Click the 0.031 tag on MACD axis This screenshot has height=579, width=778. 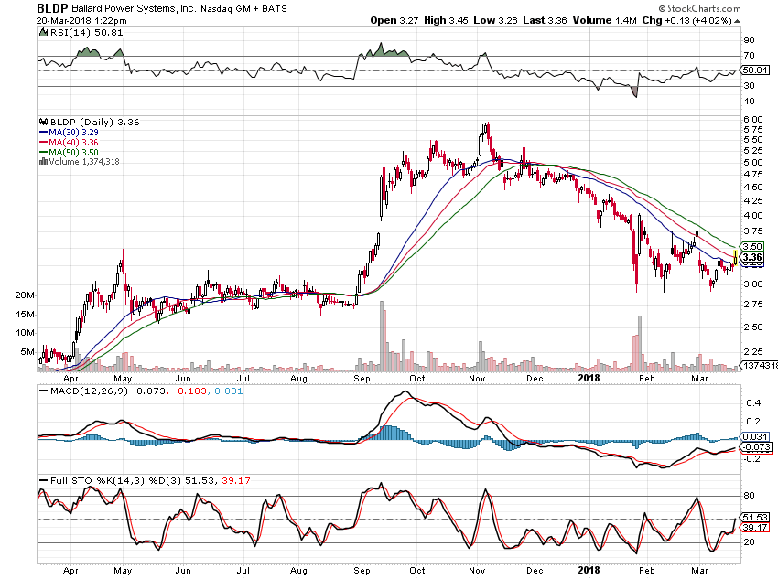click(756, 436)
